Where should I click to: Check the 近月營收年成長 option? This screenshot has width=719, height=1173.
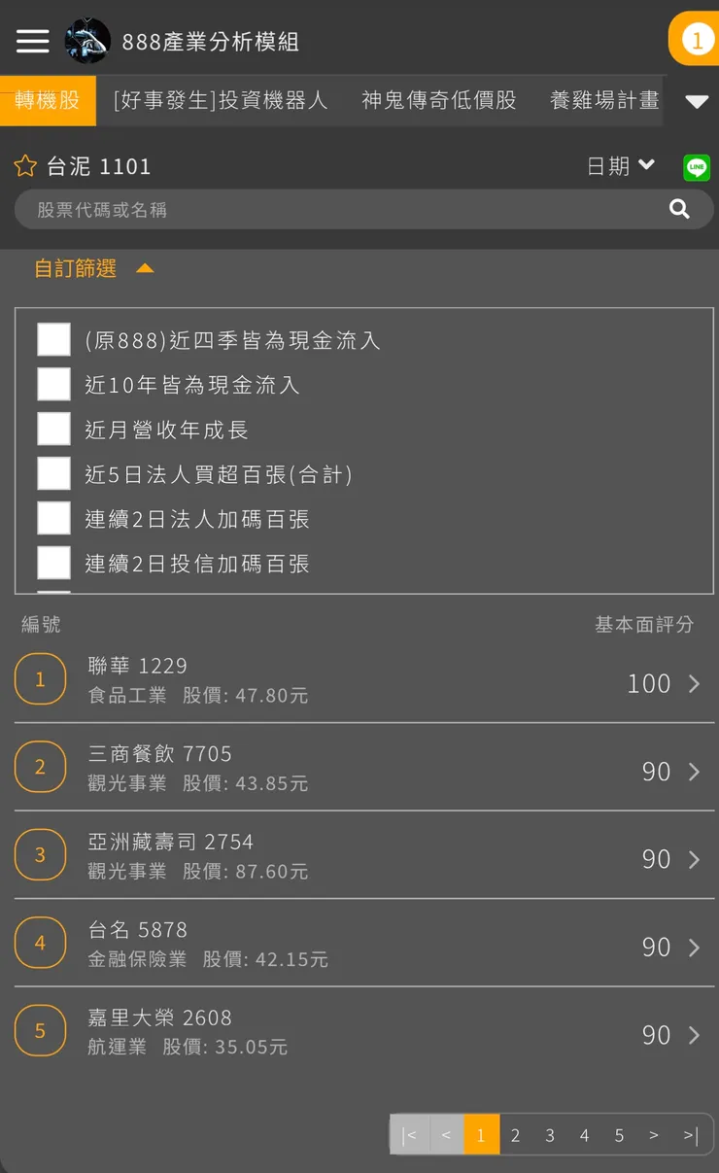point(53,429)
